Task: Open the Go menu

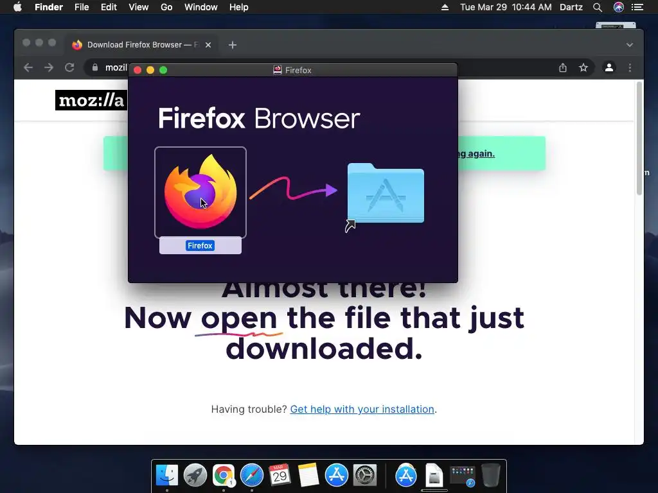Action: click(x=166, y=7)
